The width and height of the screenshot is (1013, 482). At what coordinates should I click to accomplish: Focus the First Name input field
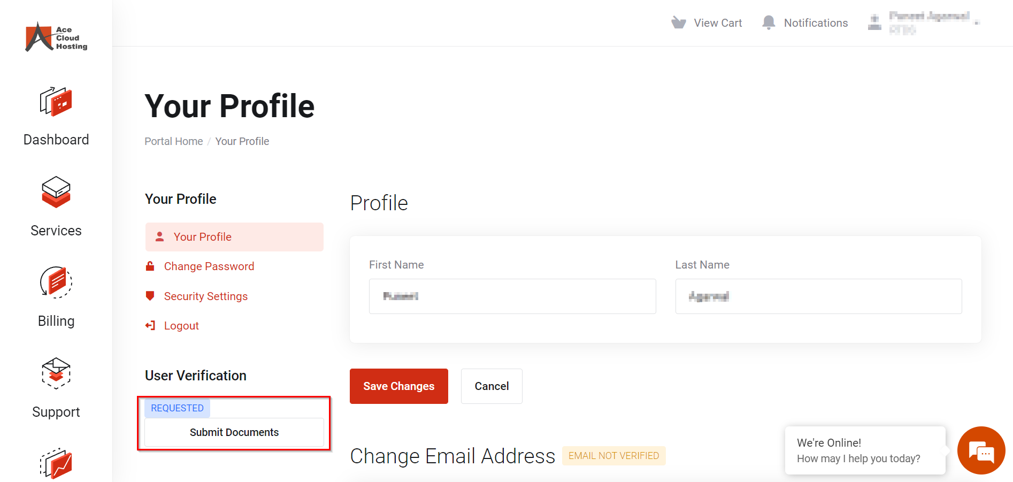tap(512, 296)
